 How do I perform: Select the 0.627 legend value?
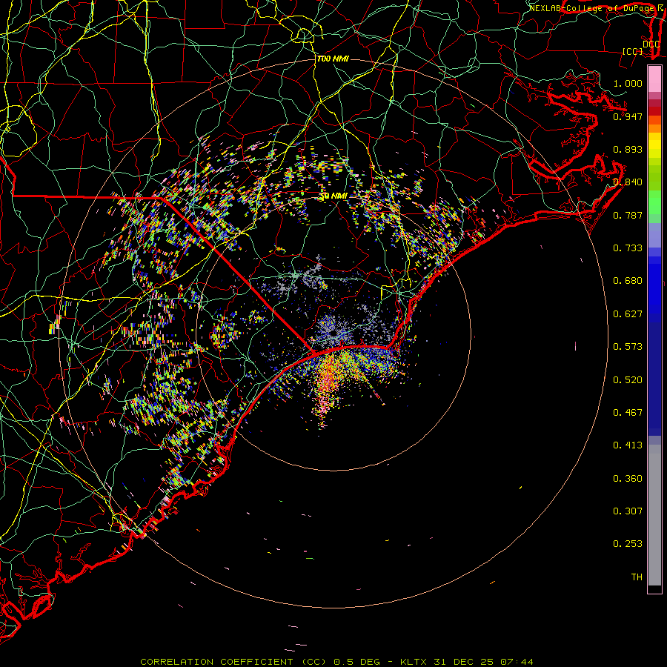[628, 314]
